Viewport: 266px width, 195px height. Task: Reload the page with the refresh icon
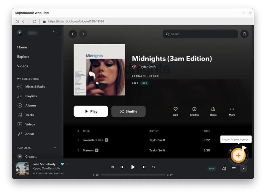(35, 21)
